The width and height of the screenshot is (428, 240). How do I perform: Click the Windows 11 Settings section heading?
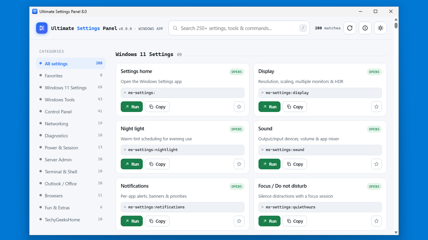tap(144, 54)
